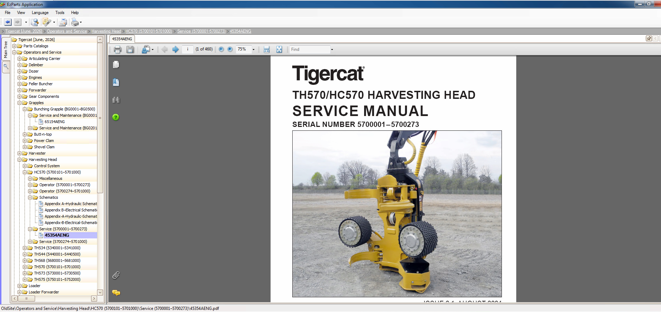Select the Loader Forwarder folder

click(44, 292)
